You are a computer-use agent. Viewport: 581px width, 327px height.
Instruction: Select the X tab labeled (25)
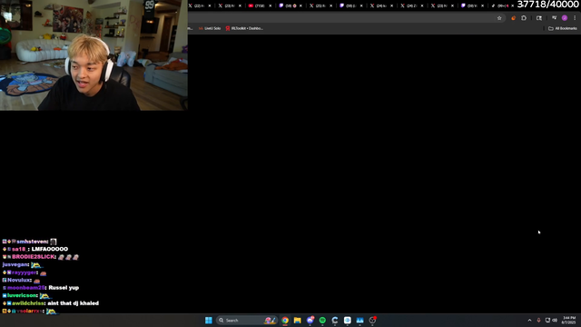click(320, 5)
